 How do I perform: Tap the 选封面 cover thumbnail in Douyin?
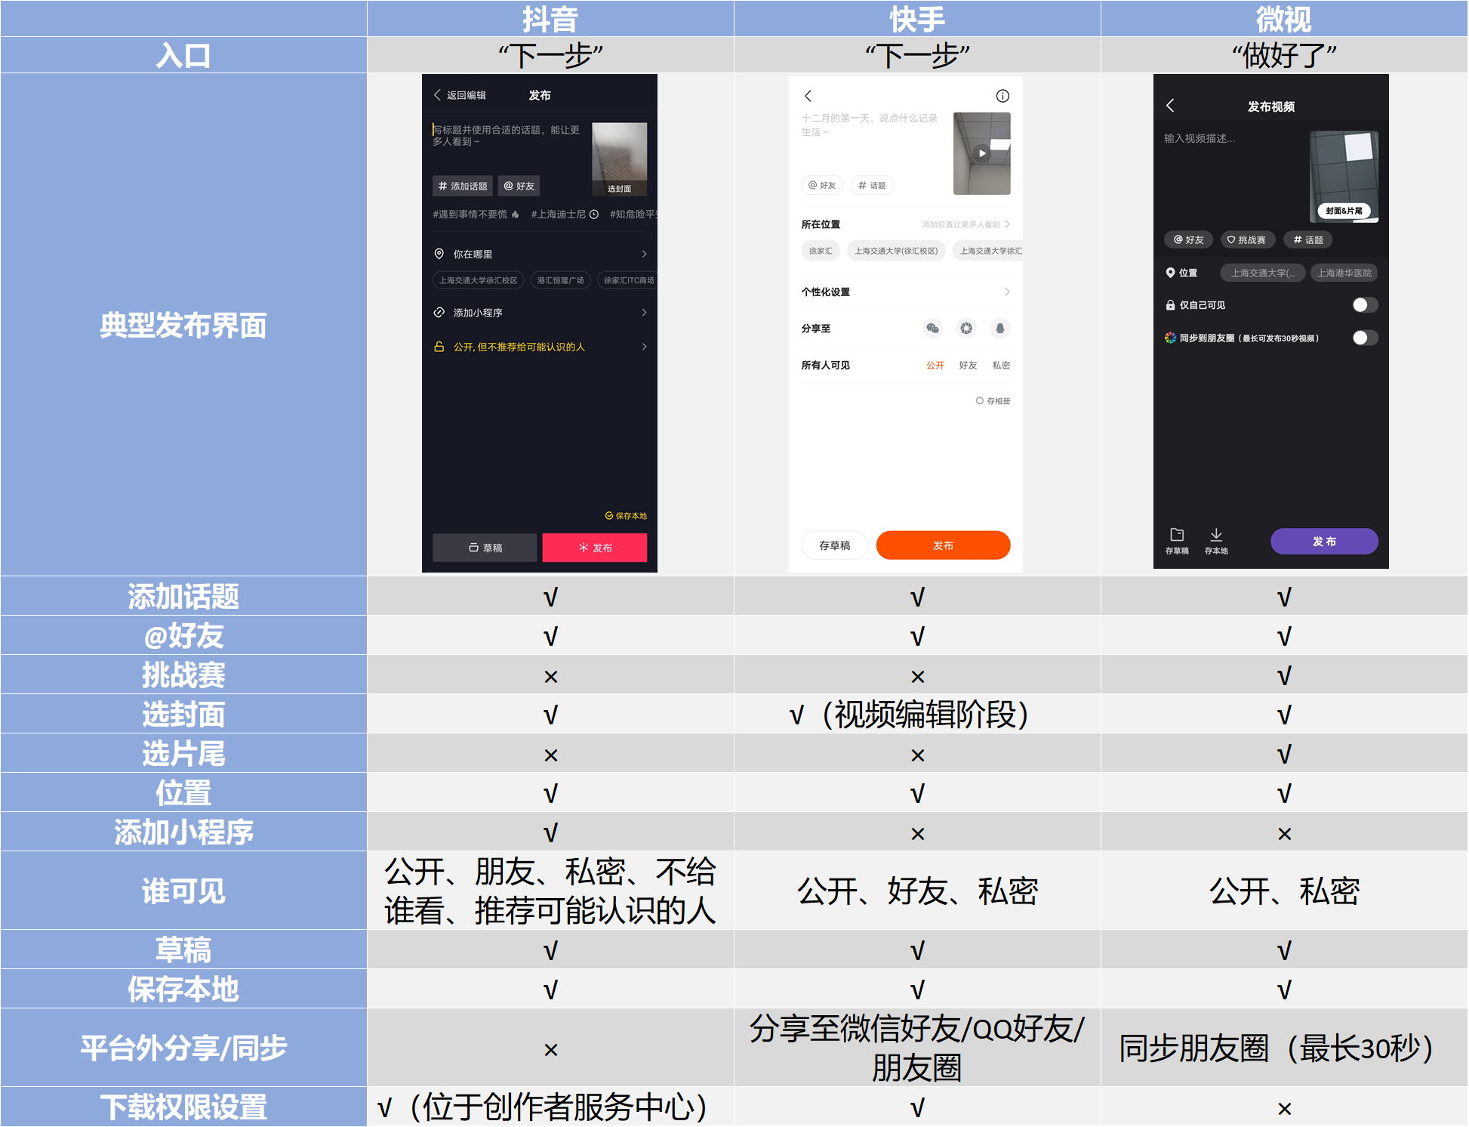619,159
